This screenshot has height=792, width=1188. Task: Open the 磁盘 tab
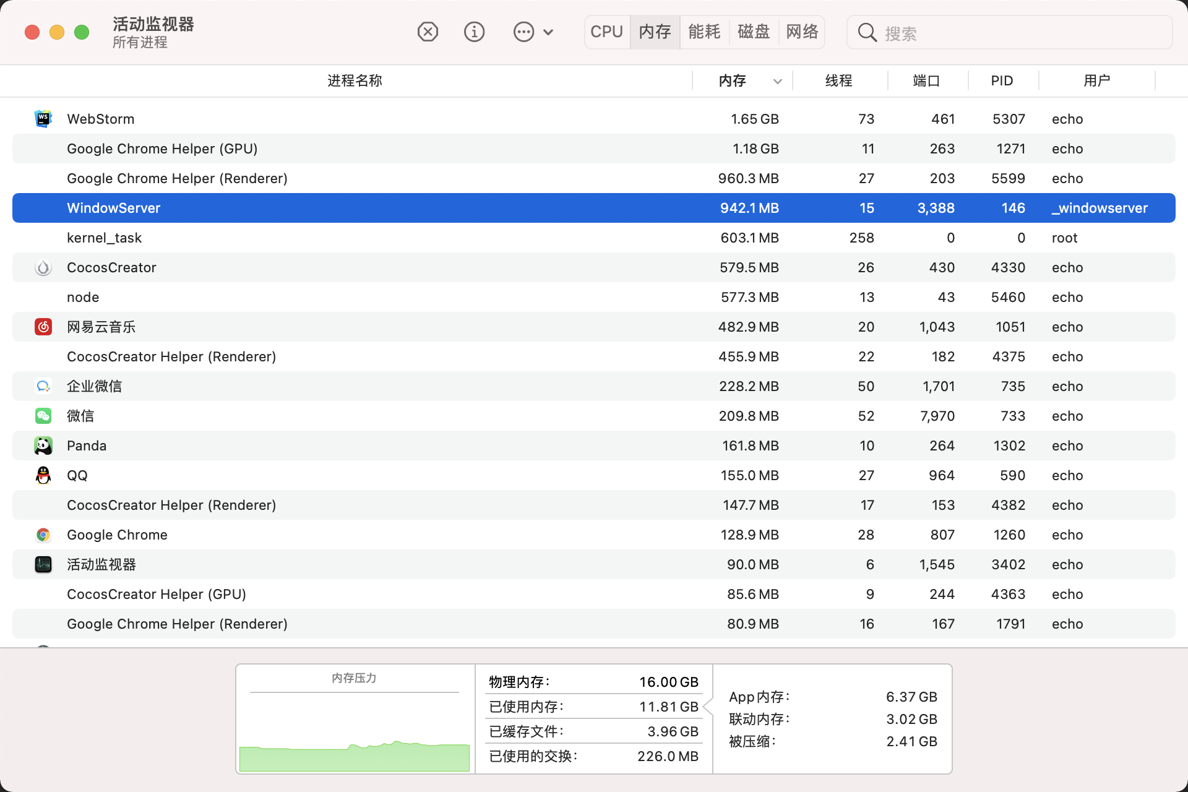(754, 32)
